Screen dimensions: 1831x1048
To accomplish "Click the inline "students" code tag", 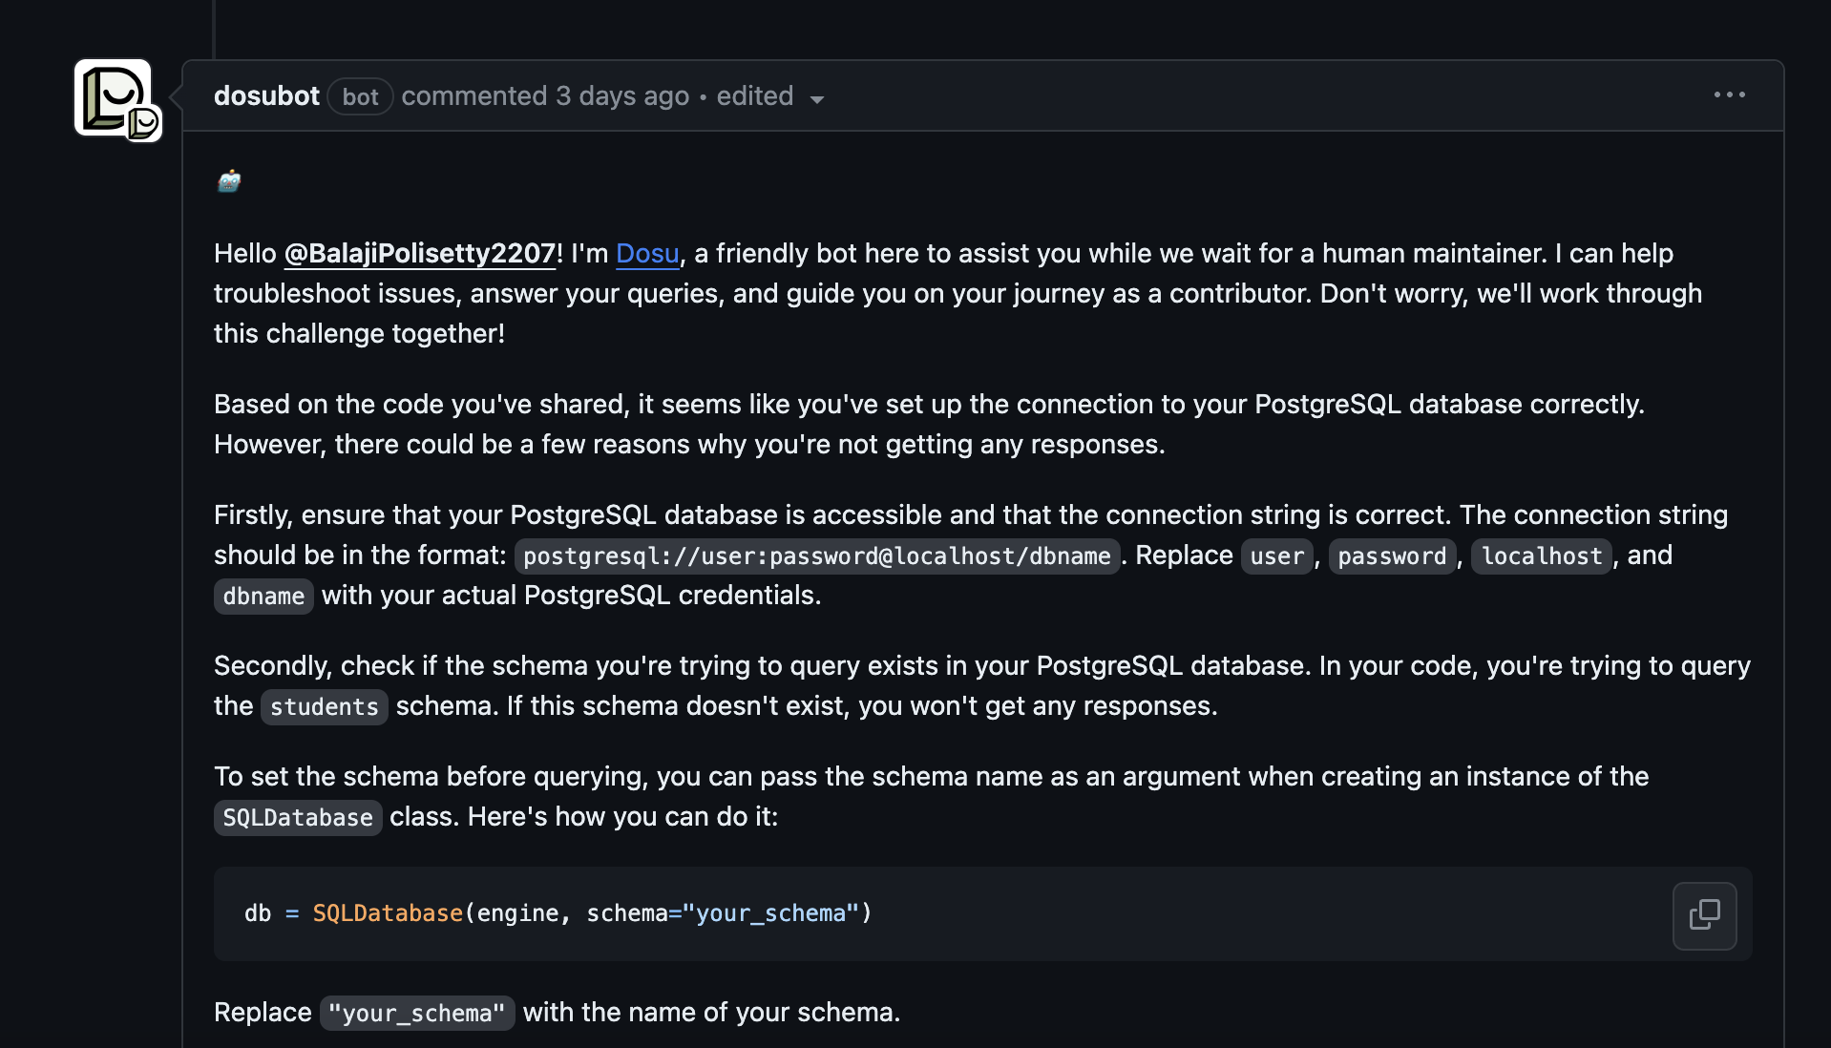I will 324,707.
